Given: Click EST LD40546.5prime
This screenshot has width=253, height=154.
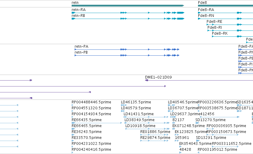Looking at the screenshot, I should click(183, 102).
